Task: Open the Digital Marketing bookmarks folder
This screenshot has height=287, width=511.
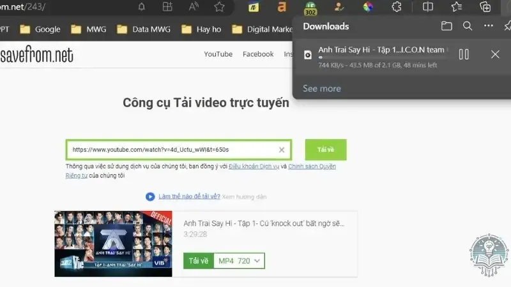Action: click(262, 29)
